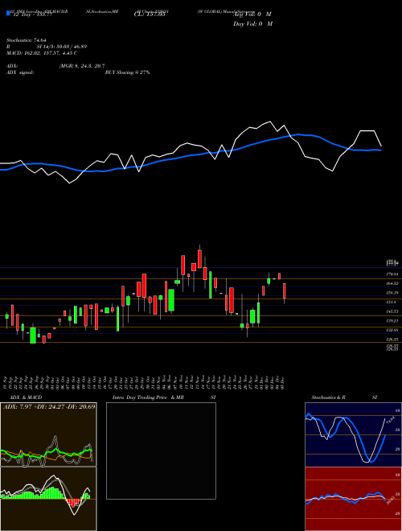The width and height of the screenshot is (402, 531).
Task: Click the blue Stochastics chart panel
Action: [353, 434]
